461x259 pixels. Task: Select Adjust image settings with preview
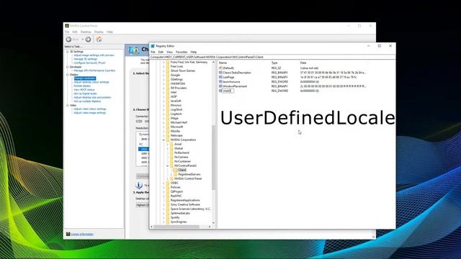[94, 55]
